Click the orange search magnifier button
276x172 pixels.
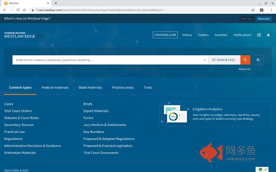pos(245,60)
